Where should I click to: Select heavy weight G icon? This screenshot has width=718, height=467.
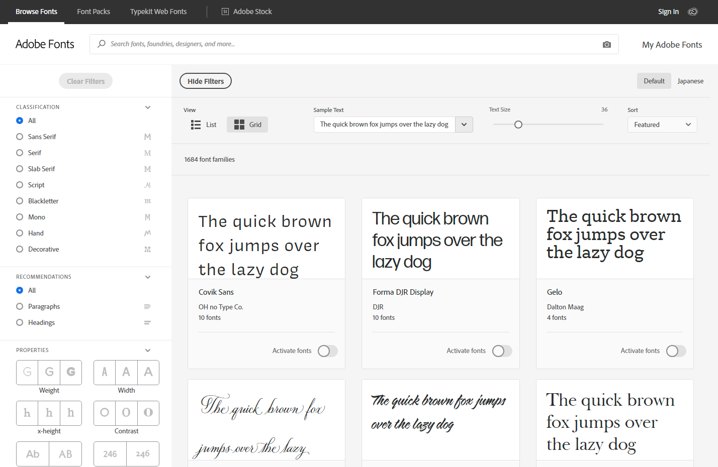click(71, 372)
